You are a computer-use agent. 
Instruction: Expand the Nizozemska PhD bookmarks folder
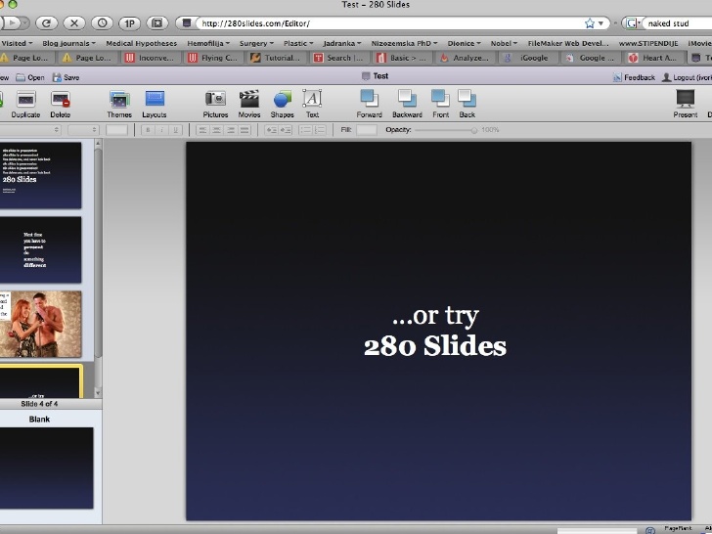404,43
